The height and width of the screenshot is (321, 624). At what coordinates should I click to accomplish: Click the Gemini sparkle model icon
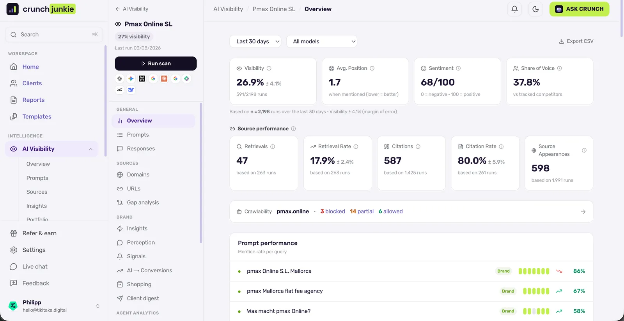click(x=131, y=79)
